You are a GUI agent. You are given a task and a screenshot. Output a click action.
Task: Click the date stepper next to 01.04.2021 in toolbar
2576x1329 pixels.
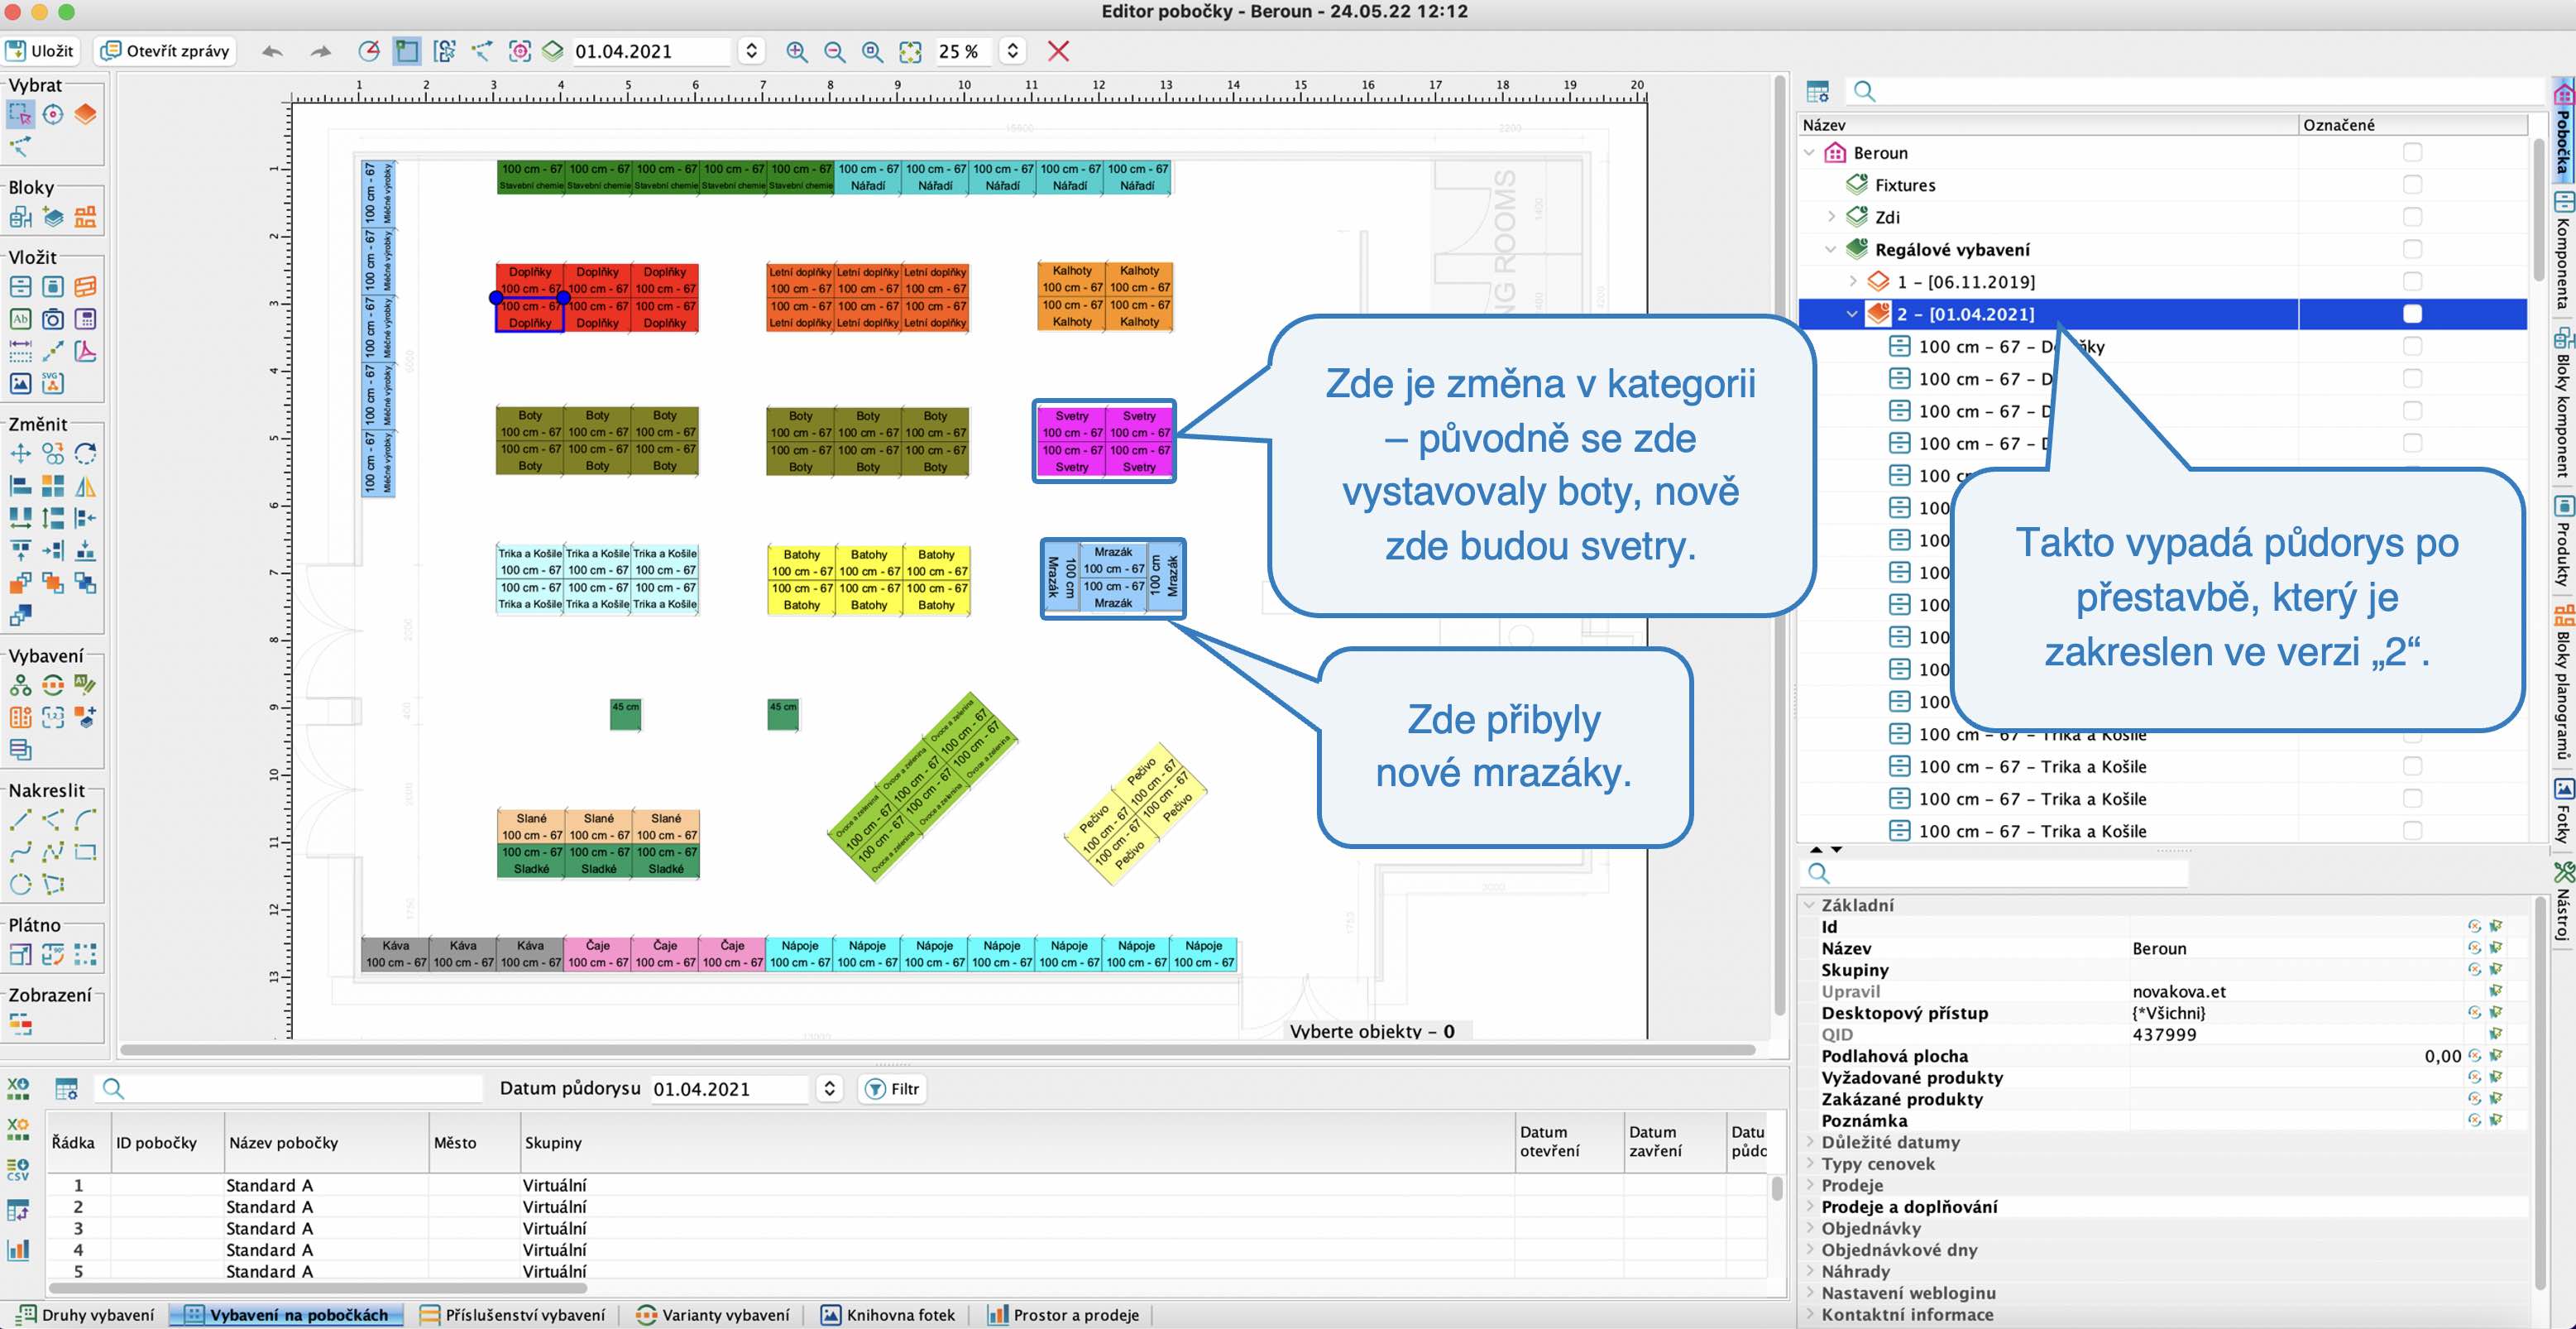[x=752, y=51]
